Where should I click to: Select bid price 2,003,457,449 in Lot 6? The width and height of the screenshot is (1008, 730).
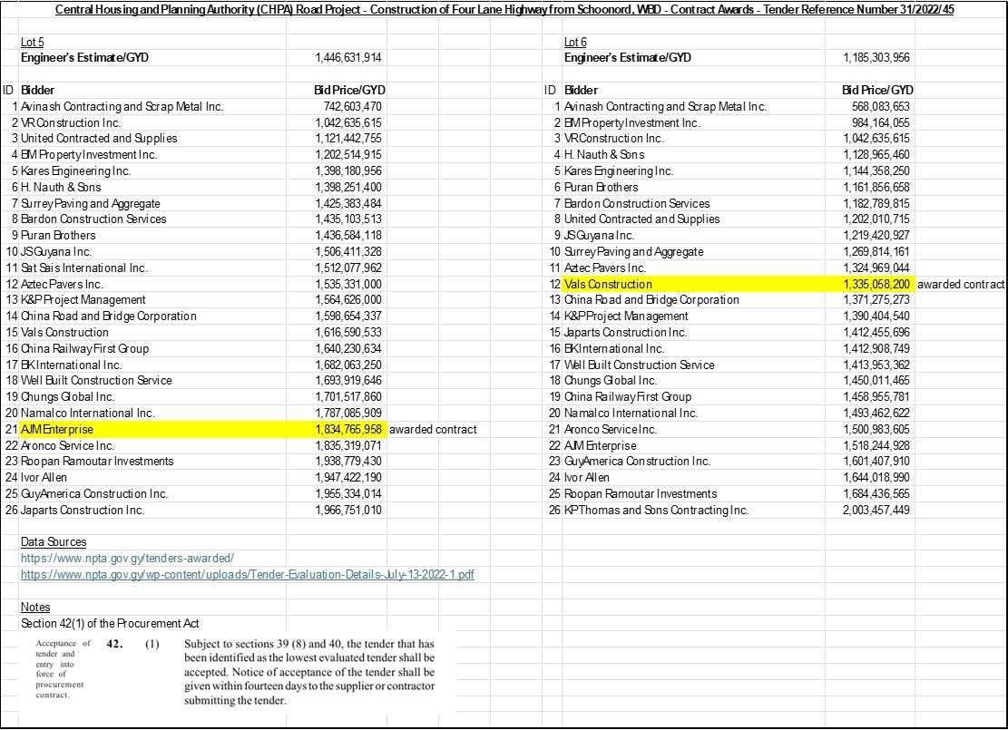876,511
